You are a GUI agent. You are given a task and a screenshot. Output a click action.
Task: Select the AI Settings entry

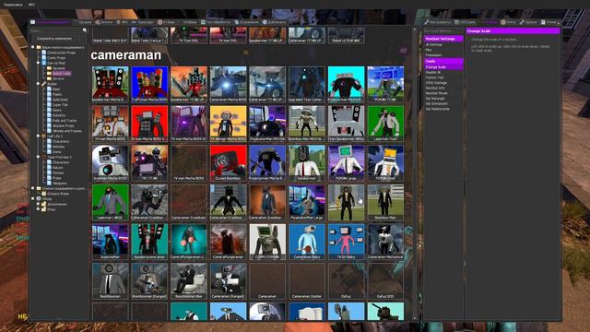(x=434, y=45)
